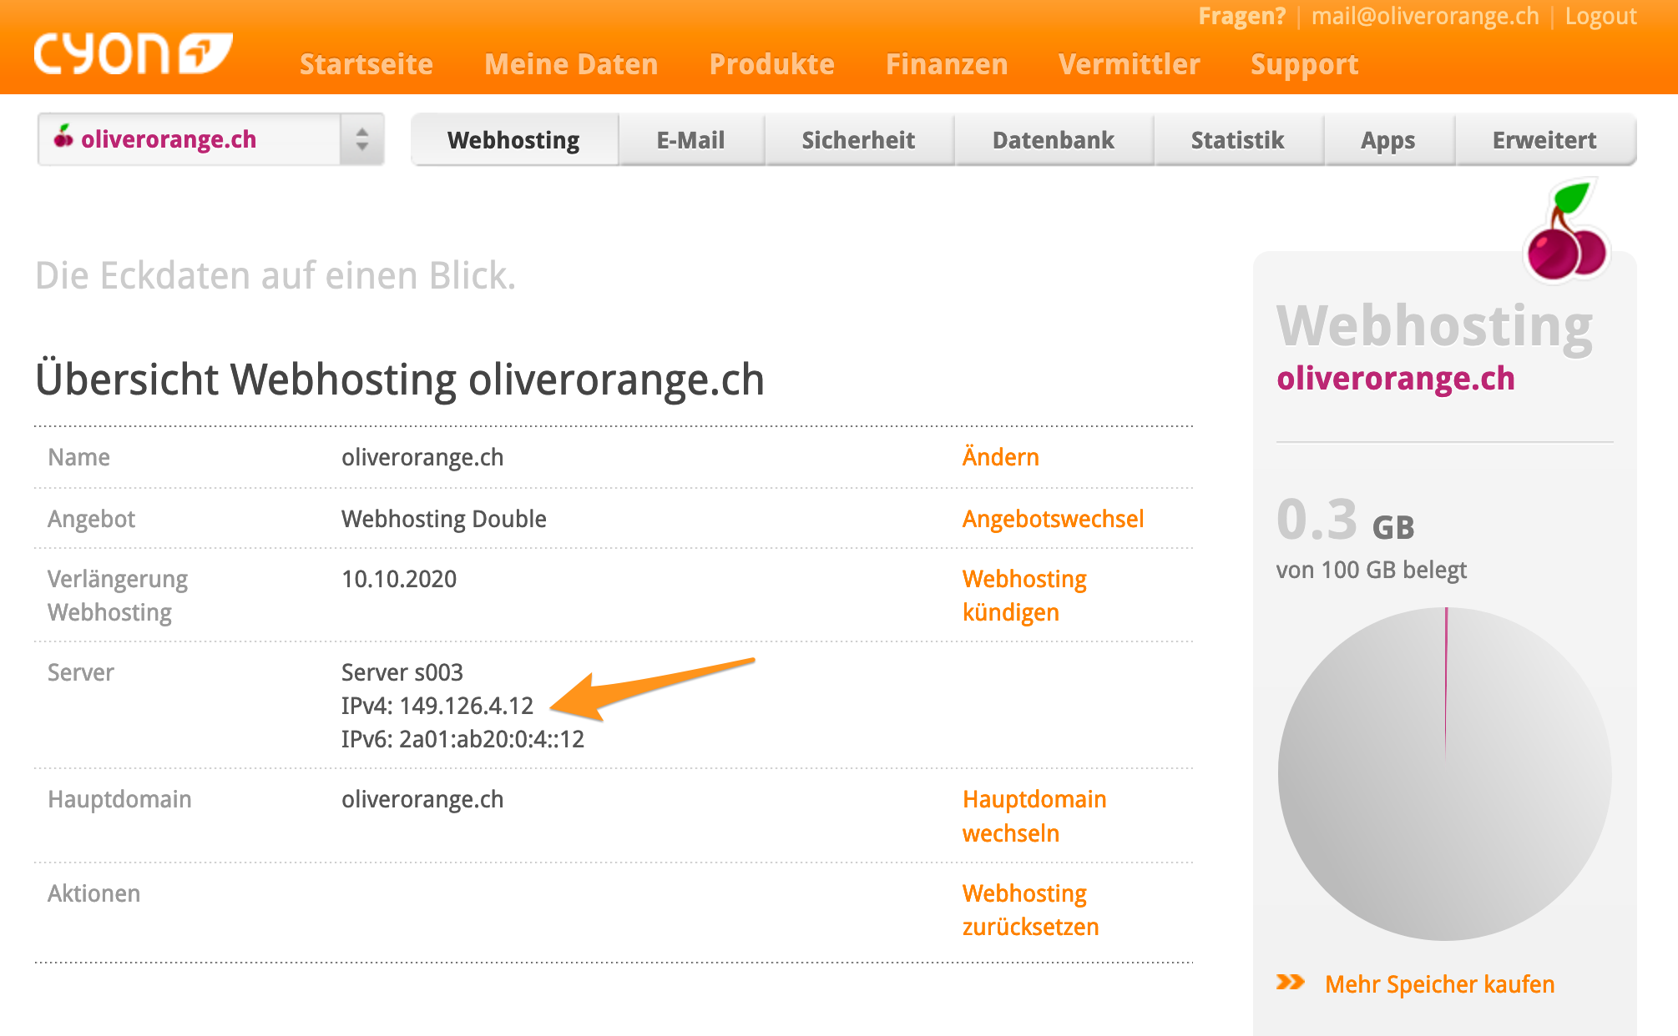Click the Name value oliverorange.ch
The image size is (1678, 1036).
point(422,457)
